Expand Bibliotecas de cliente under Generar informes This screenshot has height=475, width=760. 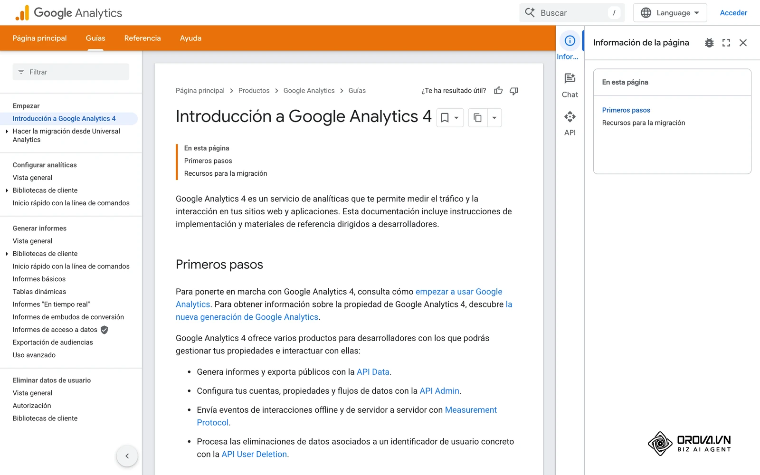click(x=7, y=254)
